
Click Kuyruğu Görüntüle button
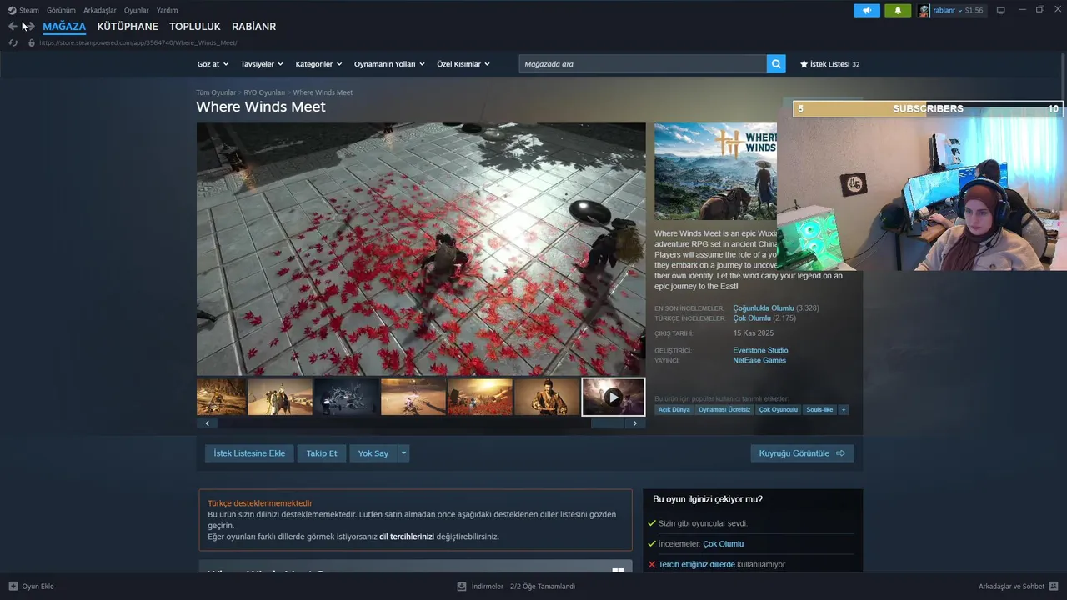click(x=802, y=453)
